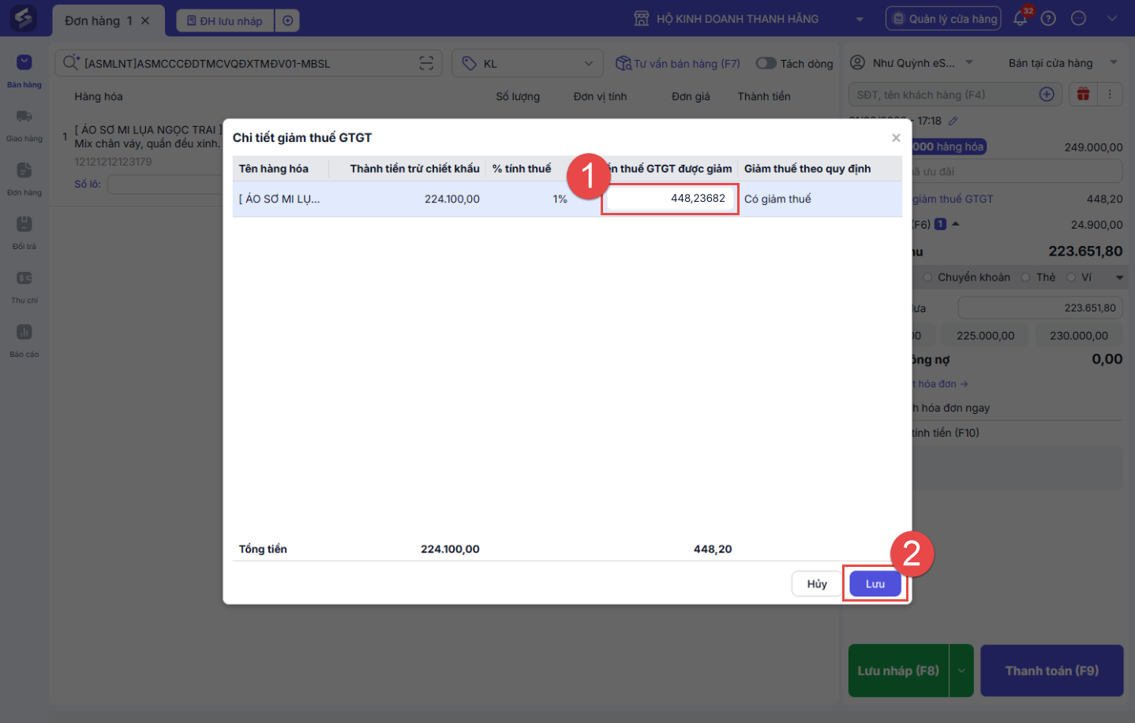
Task: Add a new order tab with plus icon
Action: [x=288, y=20]
